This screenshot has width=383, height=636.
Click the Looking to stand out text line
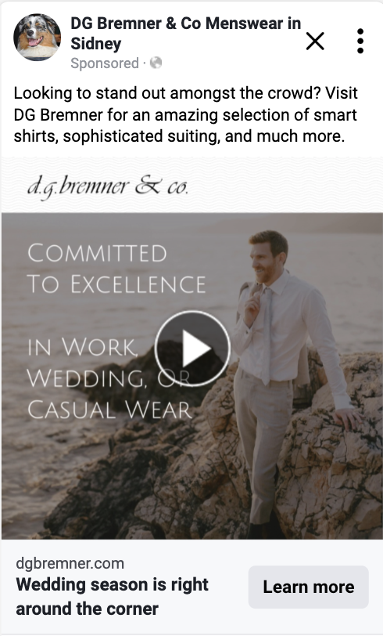pyautogui.click(x=185, y=93)
